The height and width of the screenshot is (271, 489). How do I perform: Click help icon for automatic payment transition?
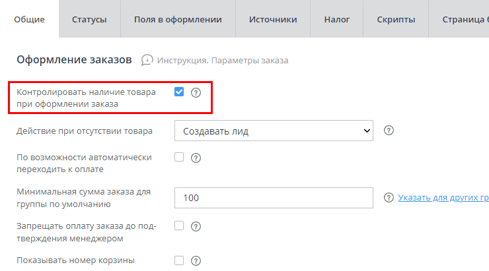click(196, 158)
